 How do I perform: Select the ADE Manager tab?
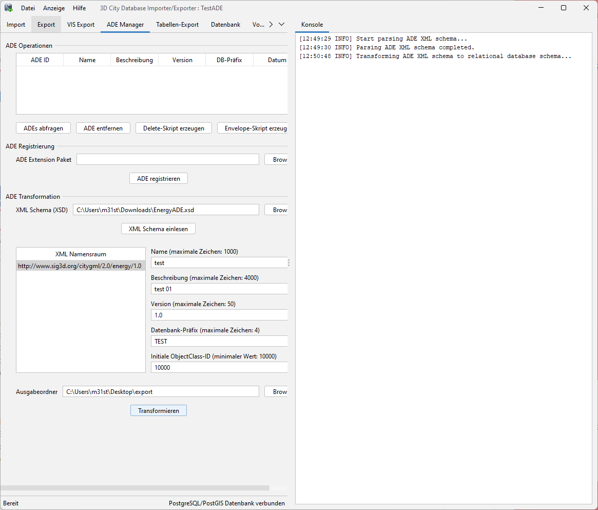point(125,25)
